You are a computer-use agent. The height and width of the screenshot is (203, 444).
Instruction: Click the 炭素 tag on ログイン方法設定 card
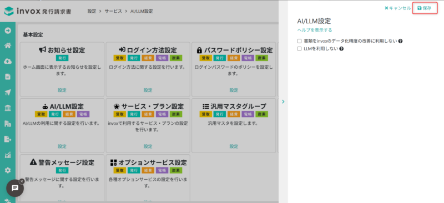tap(176, 58)
